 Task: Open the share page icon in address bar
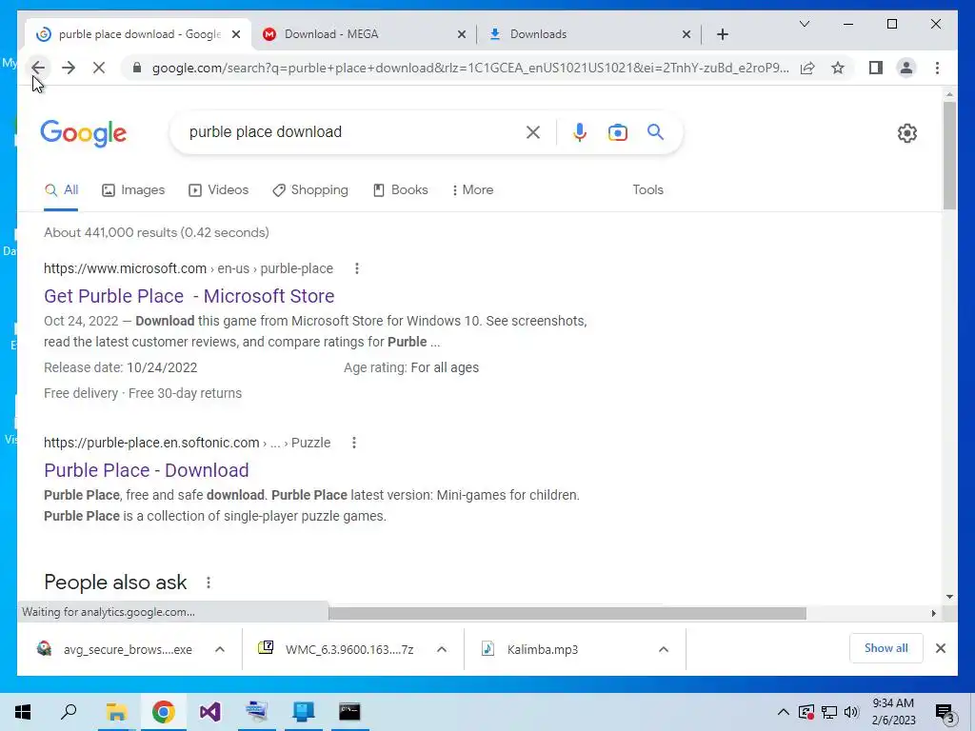click(807, 68)
